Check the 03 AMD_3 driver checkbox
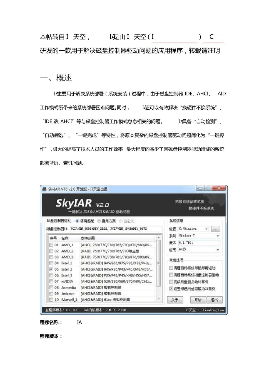Viewport: 264px width, 374px height. pos(51,257)
